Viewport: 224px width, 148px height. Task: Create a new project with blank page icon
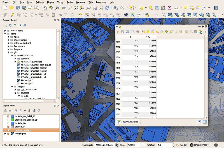click(x=5, y=8)
